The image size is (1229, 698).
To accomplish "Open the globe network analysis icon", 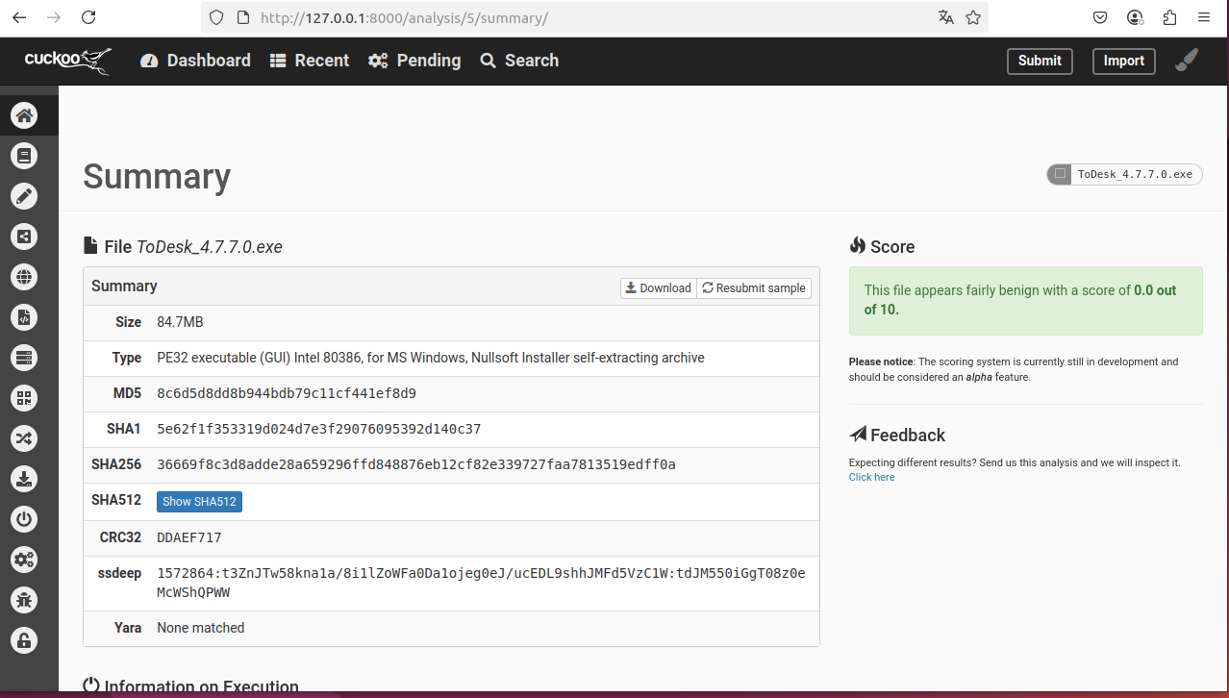I will click(x=24, y=277).
